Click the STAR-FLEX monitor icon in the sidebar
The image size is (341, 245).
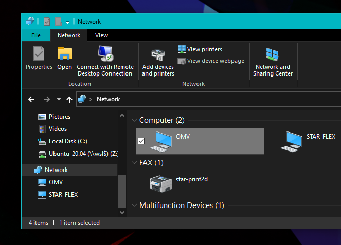pos(42,195)
